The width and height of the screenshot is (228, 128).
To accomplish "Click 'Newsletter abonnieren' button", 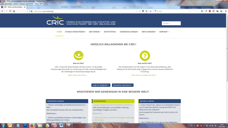I will (x=123, y=85).
